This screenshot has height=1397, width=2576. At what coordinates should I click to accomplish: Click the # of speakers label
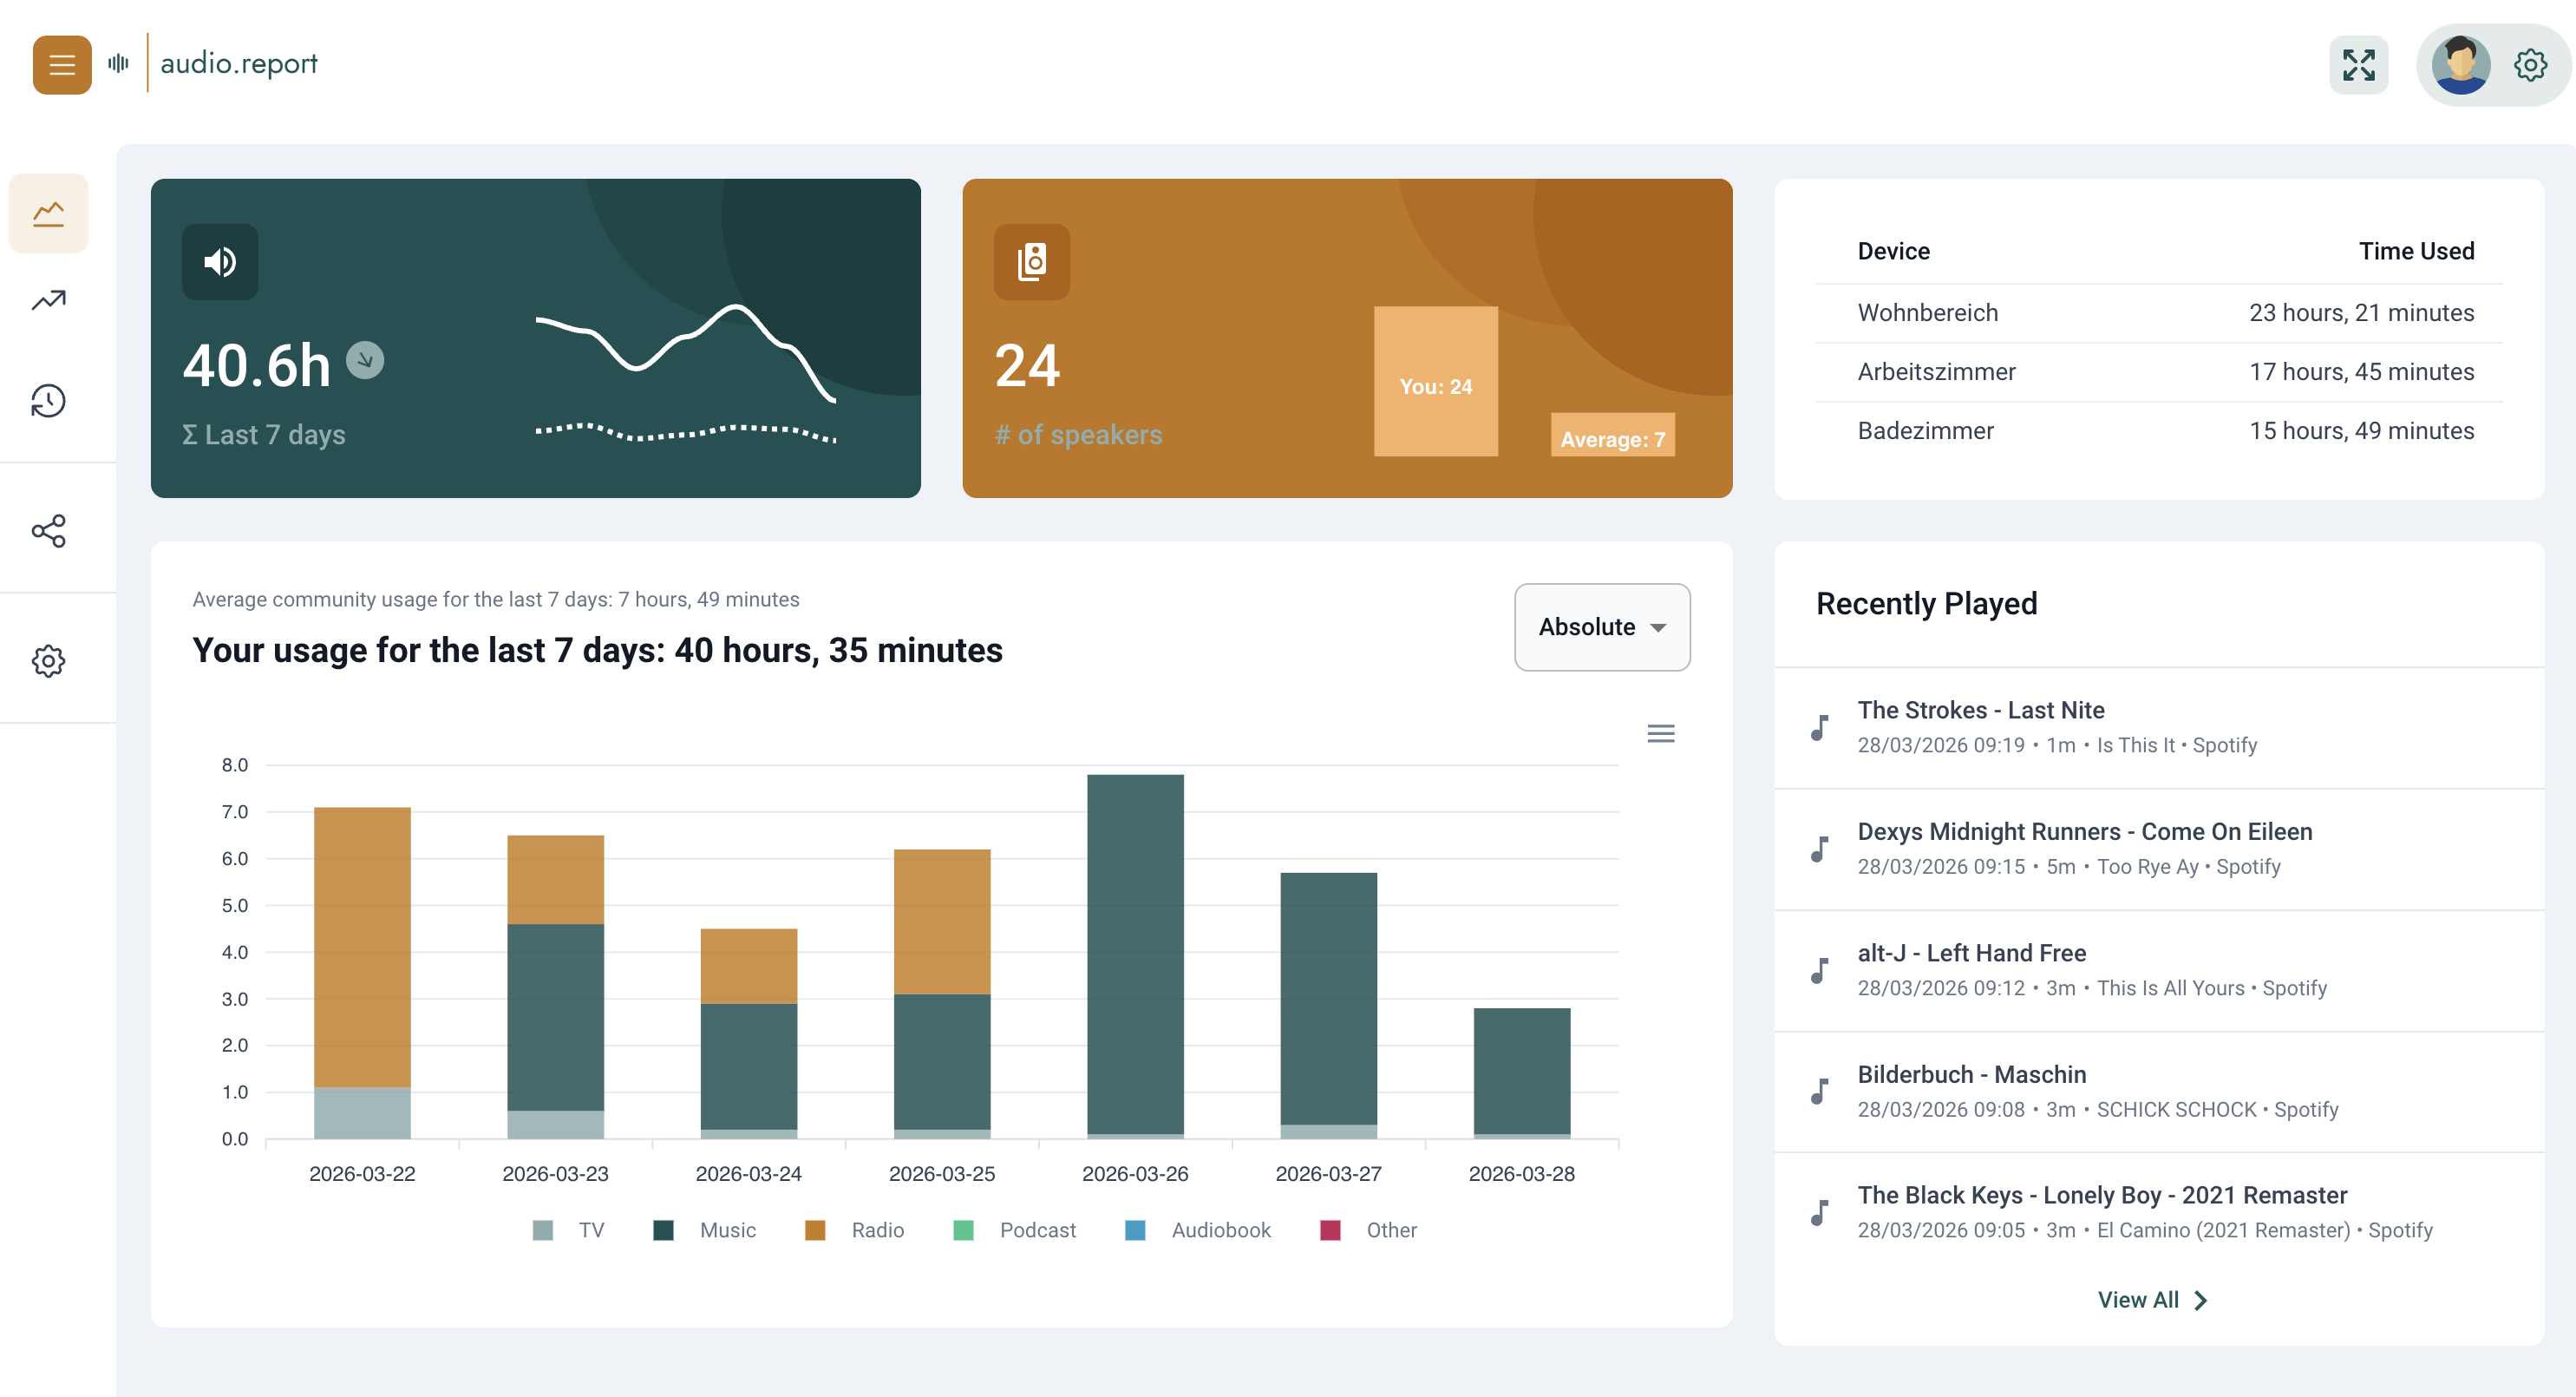point(1078,435)
